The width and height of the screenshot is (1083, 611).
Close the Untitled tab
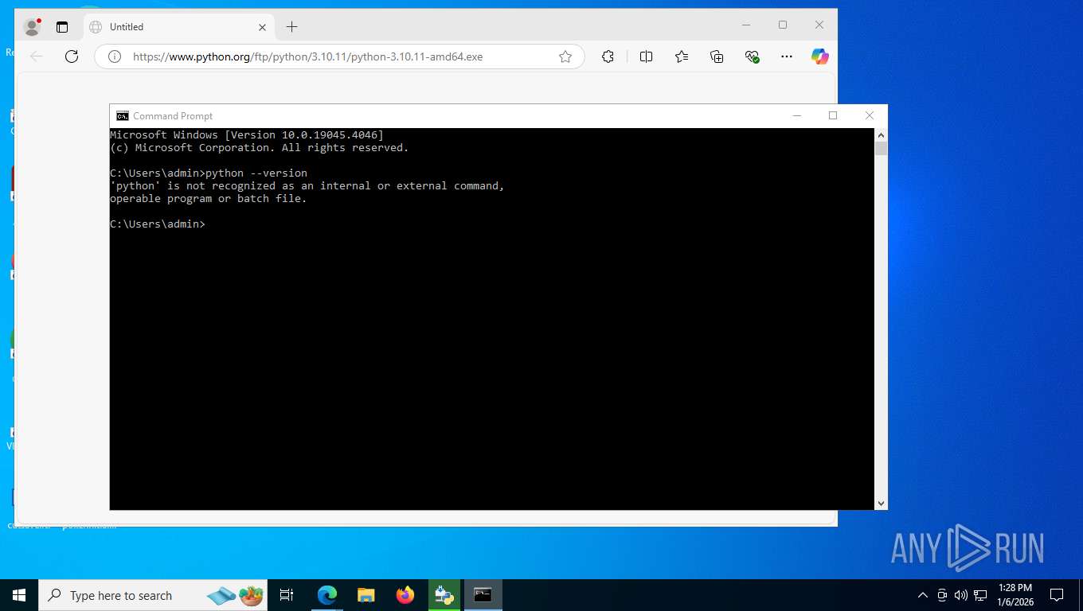point(263,27)
